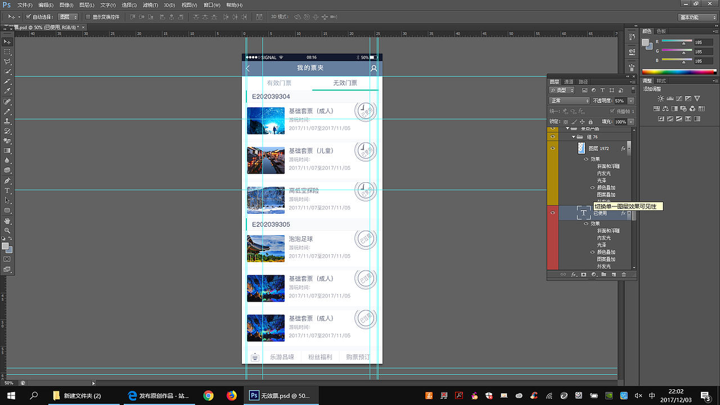Select the Lasso tool
The image size is (720, 405).
pos(7,61)
